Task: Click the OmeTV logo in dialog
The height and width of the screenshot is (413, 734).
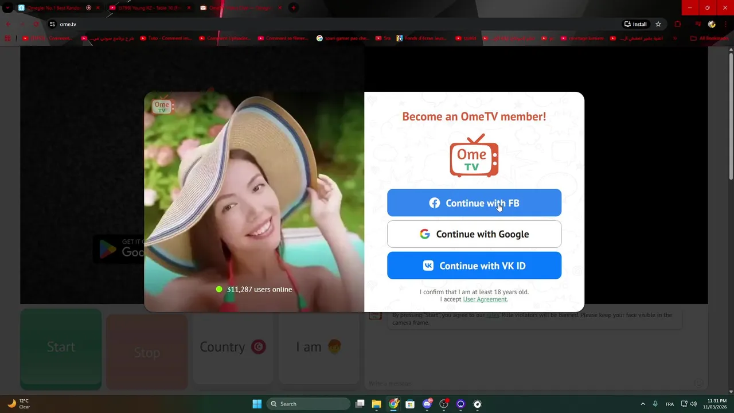Action: click(474, 155)
